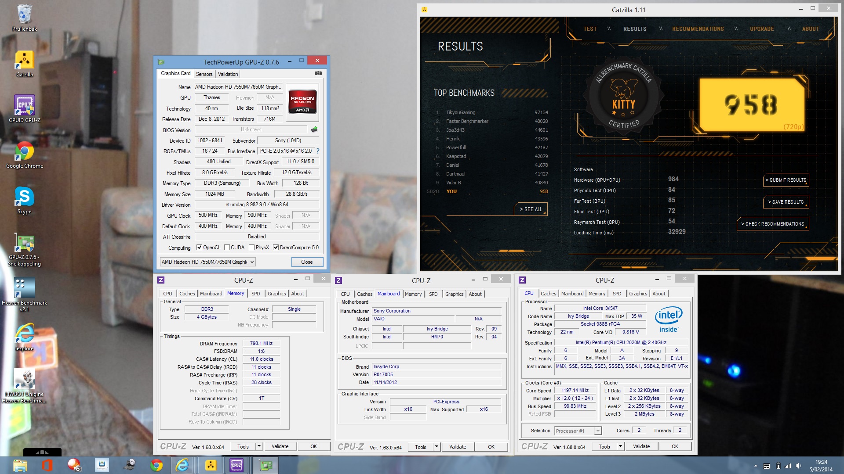Switch to CPU-Z via the taskbar icon
This screenshot has width=844, height=474.
point(236,465)
